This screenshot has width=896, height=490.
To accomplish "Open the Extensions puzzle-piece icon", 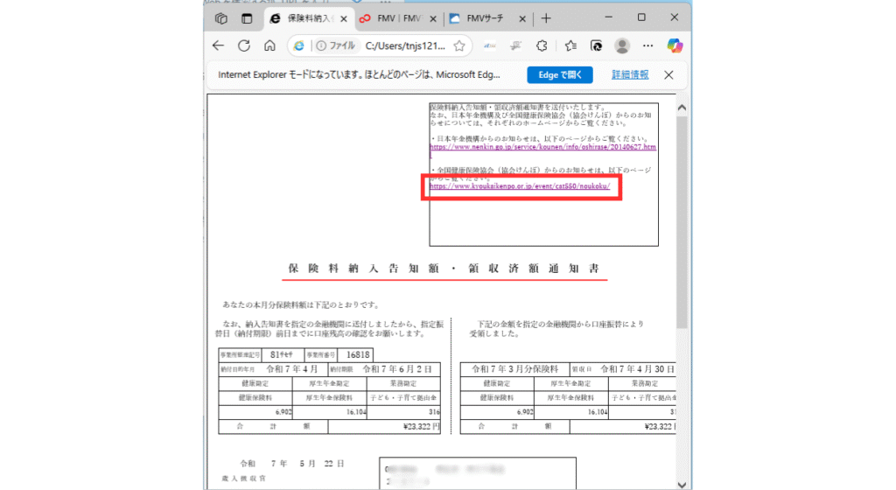I will (x=542, y=45).
